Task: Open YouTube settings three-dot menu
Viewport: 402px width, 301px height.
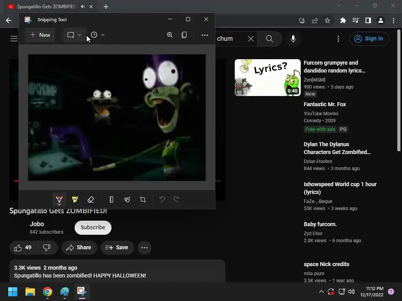Action: coord(338,39)
